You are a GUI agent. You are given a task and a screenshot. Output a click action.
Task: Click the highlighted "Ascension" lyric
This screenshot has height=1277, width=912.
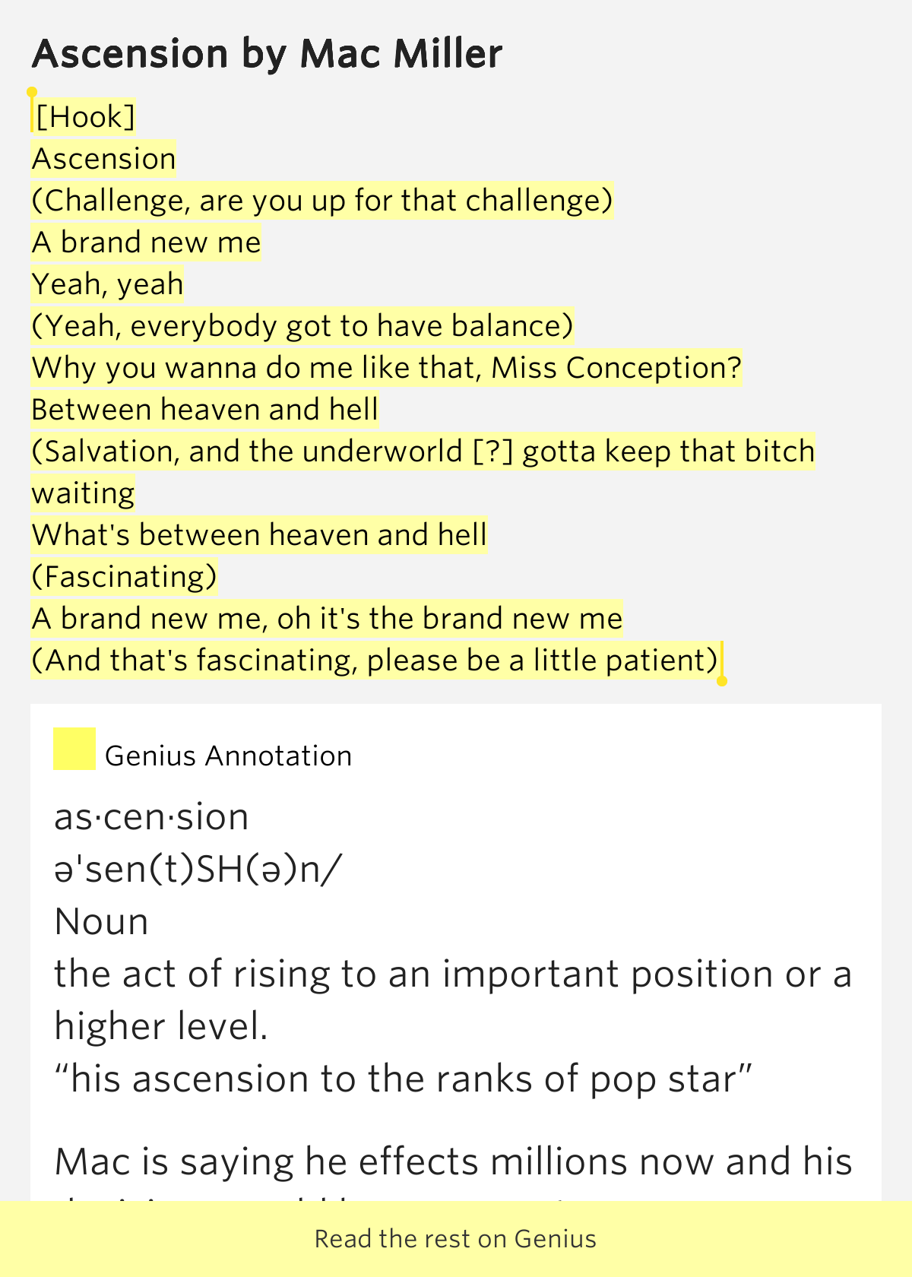[104, 159]
